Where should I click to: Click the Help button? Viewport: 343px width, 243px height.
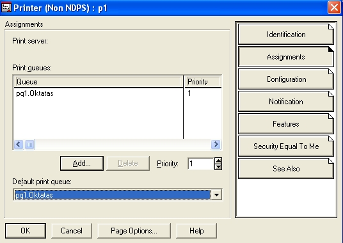tap(196, 231)
